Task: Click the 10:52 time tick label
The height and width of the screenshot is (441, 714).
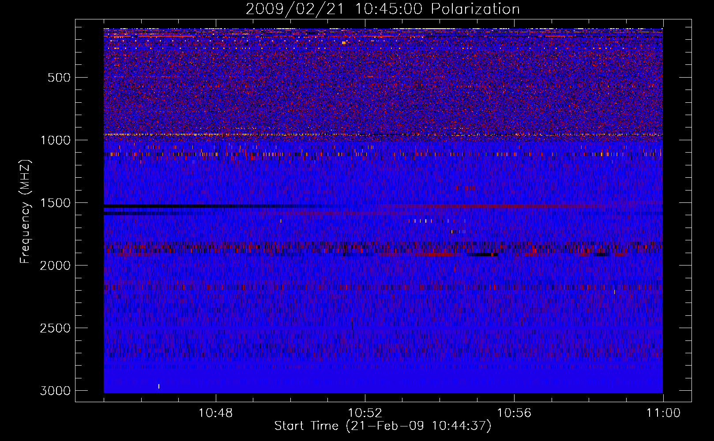Action: tap(365, 413)
